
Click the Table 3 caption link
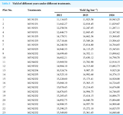click(x=6, y=3)
